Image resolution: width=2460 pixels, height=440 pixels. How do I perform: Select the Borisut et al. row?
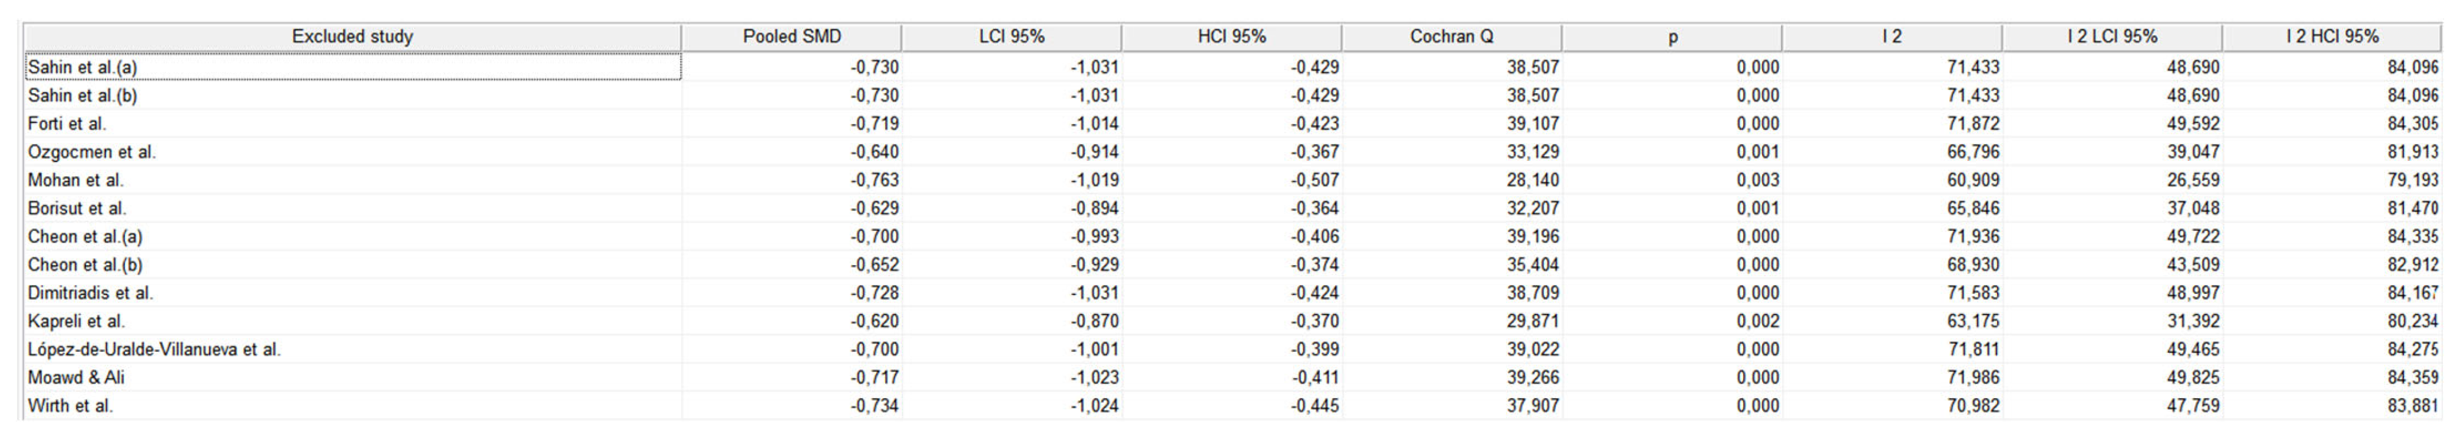point(77,208)
